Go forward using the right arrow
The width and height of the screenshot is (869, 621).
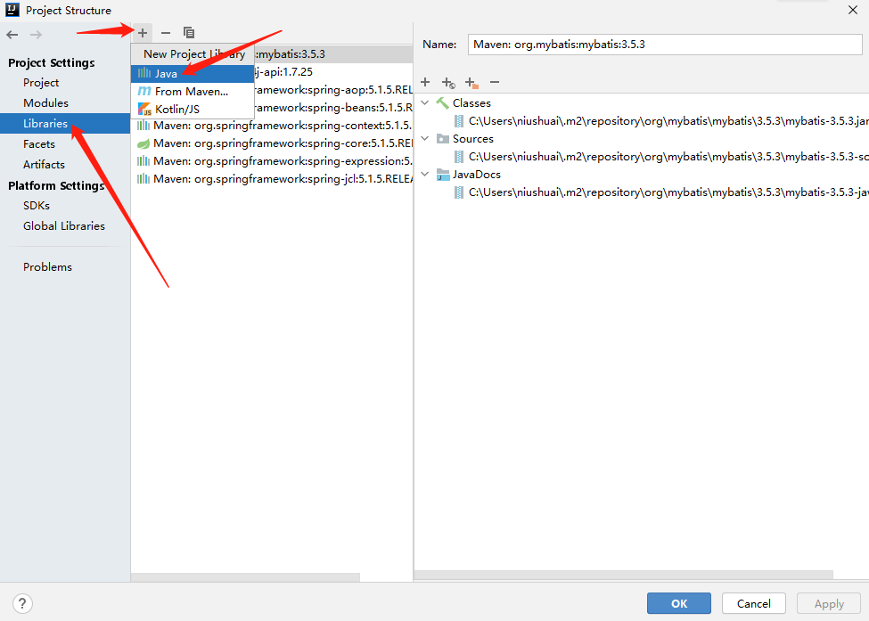[x=36, y=35]
